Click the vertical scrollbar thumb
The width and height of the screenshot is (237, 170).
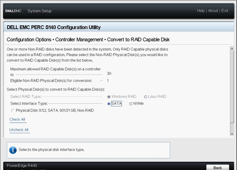point(232,87)
